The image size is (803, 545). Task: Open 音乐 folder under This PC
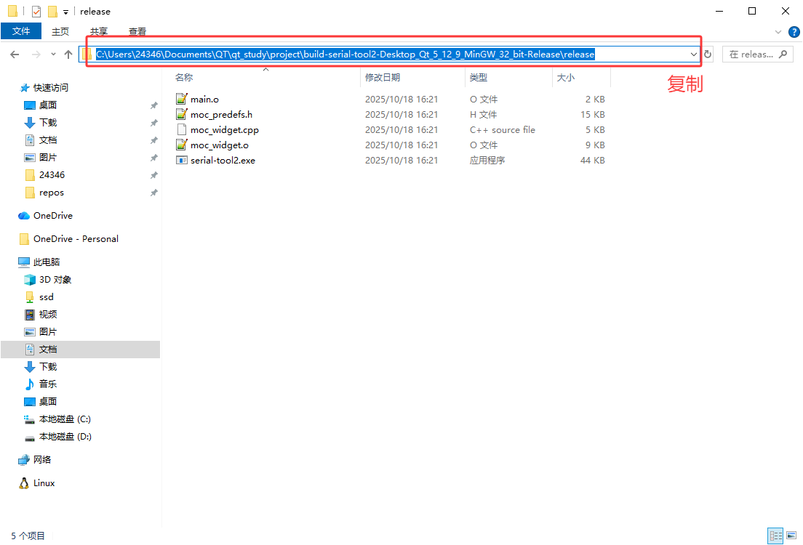[48, 384]
